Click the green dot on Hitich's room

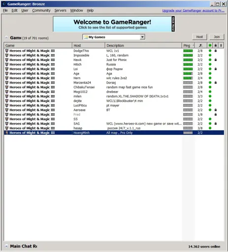[210, 64]
